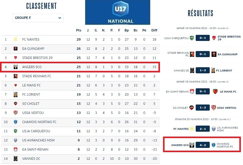Click the Chamois Niortais crest in standings
The height and width of the screenshot is (165, 243).
[x=15, y=122]
